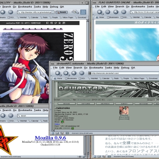
Task: Click the nekonoko avatar thumbnail
Action: pos(124,111)
